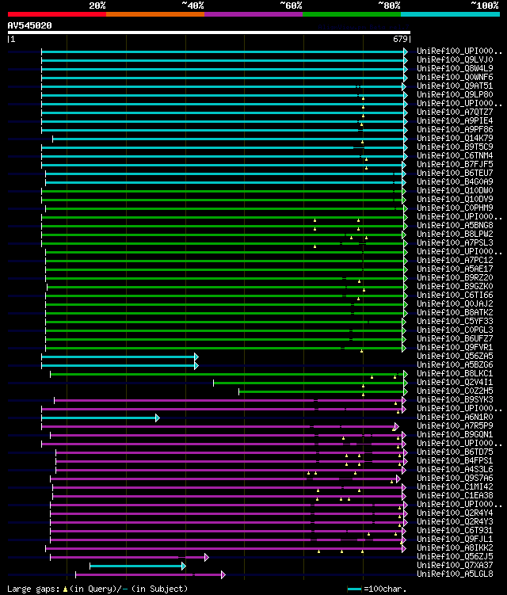Select the UniRef100_Q2R4Y3 label

(455, 521)
